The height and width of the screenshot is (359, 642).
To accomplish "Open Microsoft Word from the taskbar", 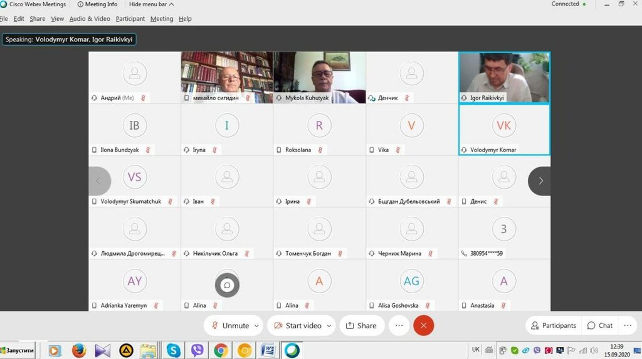I will click(268, 350).
